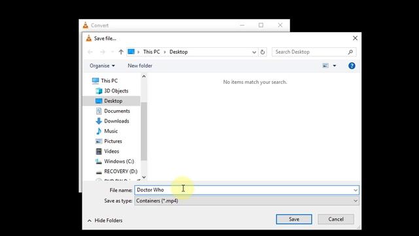Screen dimensions: 419x236
Task: Open the Organise menu
Action: tap(102, 66)
